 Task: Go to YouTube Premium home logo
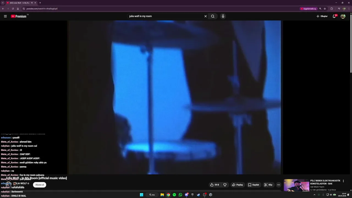pos(19,16)
